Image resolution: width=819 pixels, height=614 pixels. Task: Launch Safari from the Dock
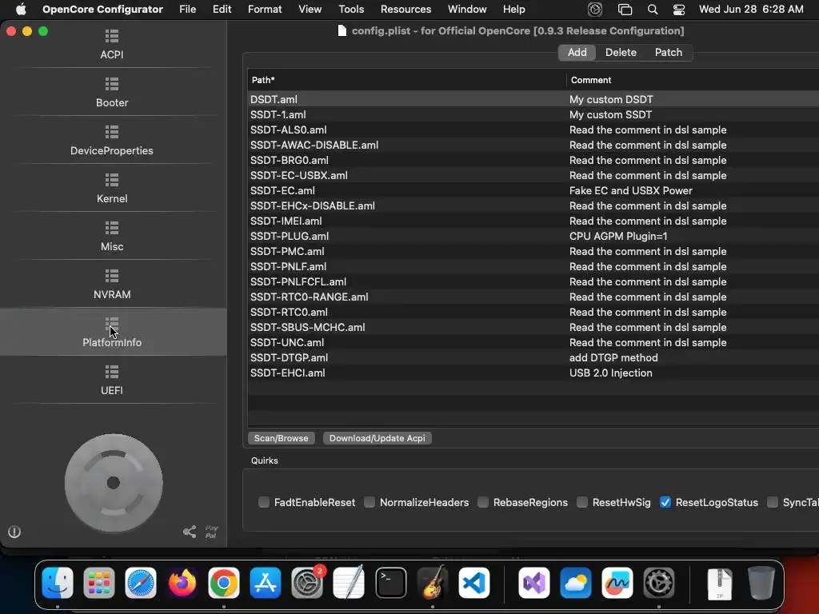141,583
